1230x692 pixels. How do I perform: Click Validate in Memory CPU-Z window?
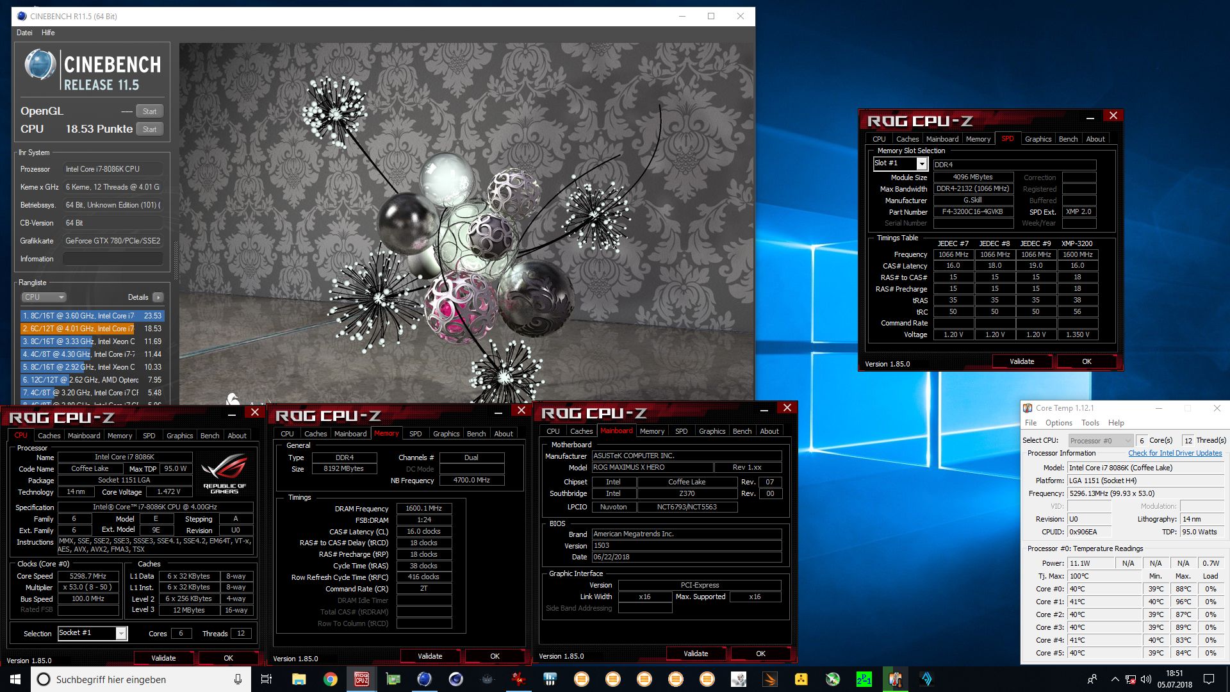pyautogui.click(x=430, y=656)
